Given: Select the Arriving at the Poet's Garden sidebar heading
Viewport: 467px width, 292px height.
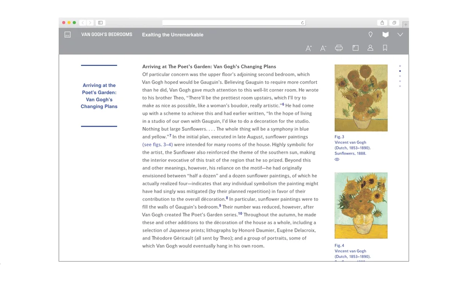Looking at the screenshot, I should [99, 96].
